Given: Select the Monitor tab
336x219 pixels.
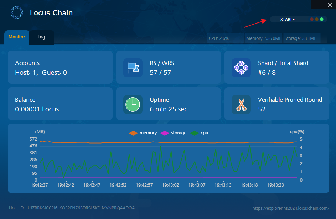Looking at the screenshot, I should [x=17, y=37].
